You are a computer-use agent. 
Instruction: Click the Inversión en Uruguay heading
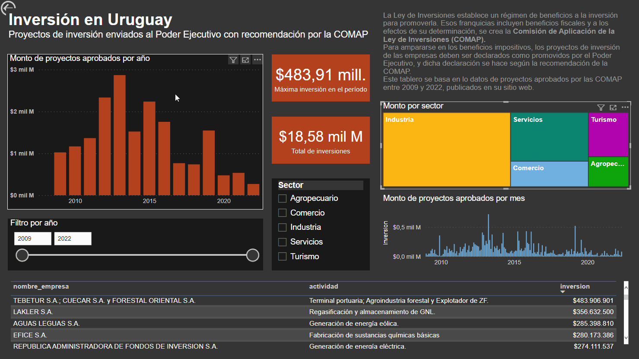click(90, 20)
